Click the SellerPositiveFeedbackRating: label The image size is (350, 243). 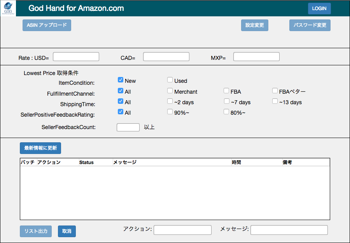click(x=58, y=115)
